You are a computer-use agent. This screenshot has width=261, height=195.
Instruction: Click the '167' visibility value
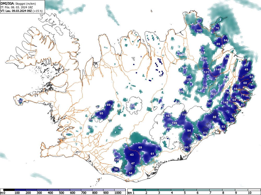pyautogui.click(x=168, y=116)
